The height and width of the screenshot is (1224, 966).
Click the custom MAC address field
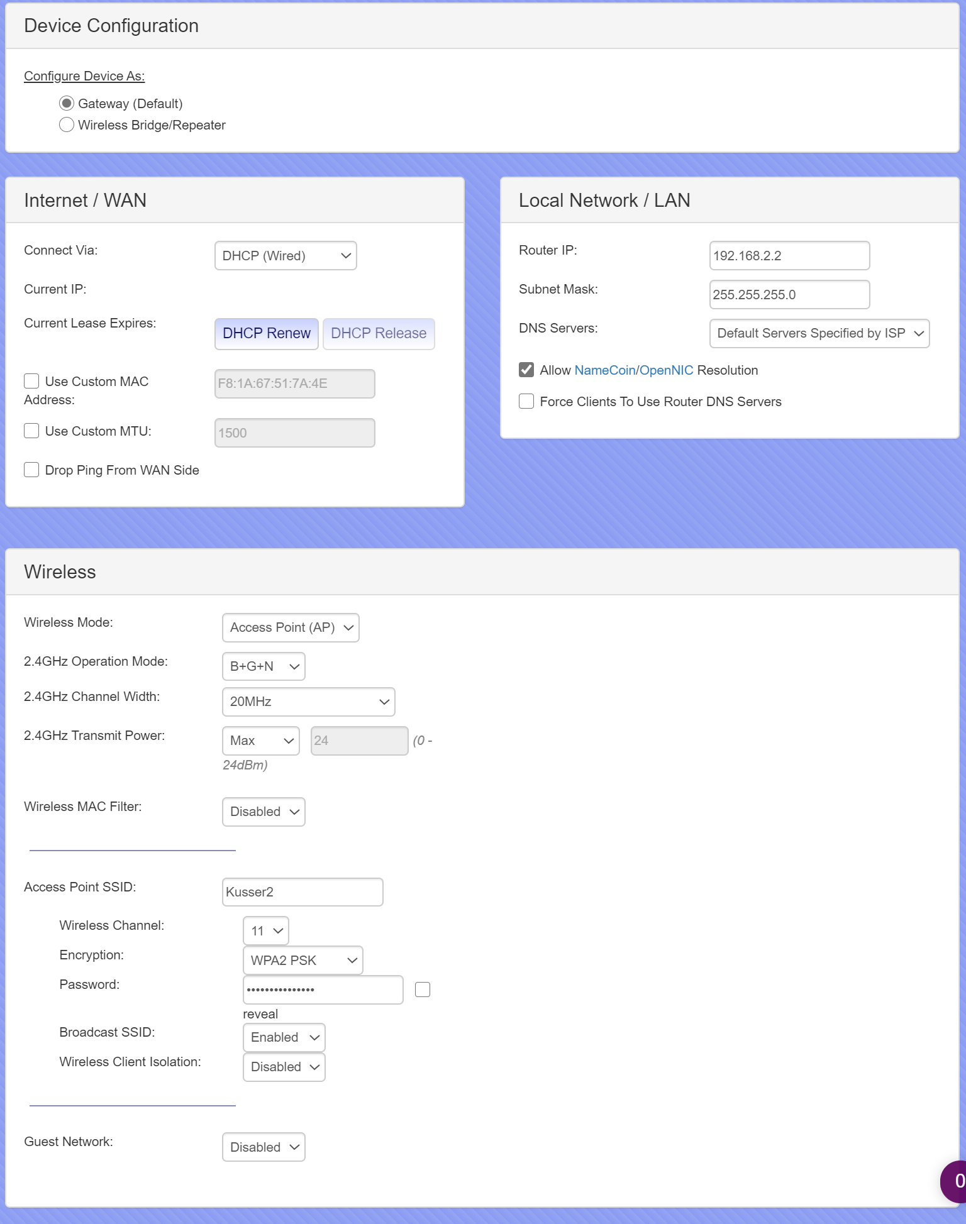click(x=295, y=383)
